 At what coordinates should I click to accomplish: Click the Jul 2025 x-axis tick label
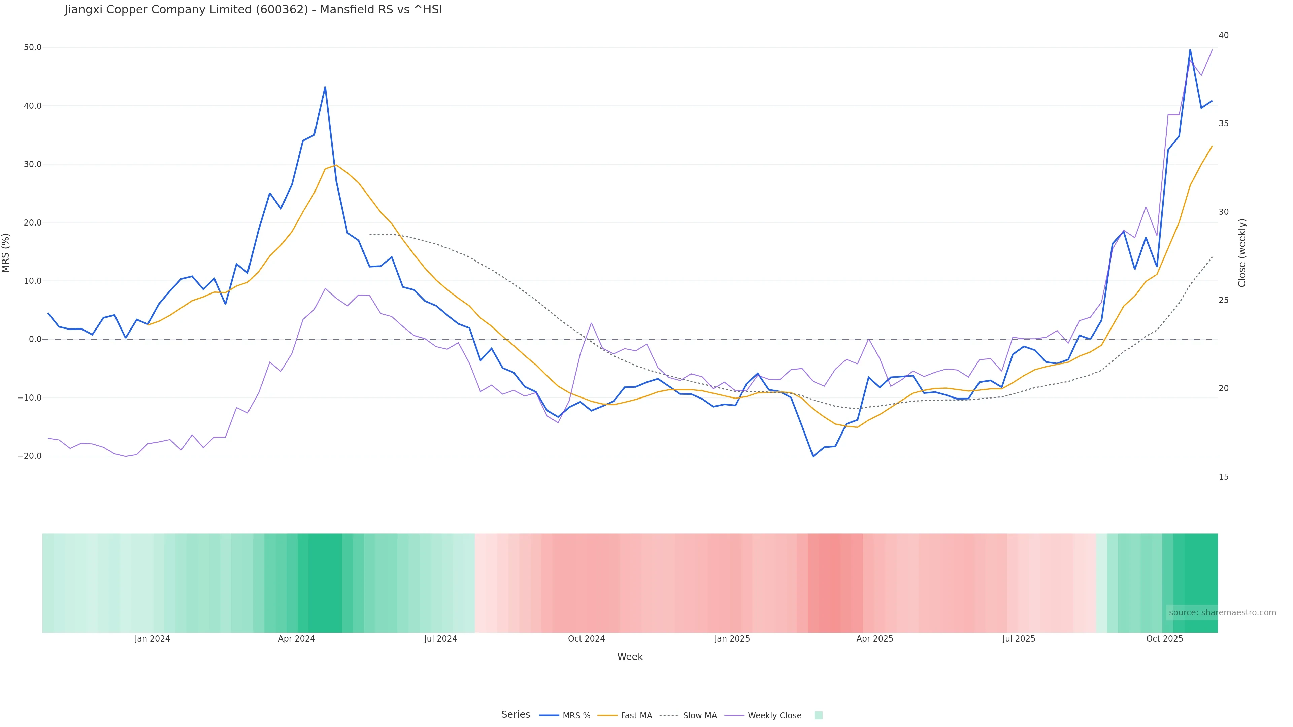point(1019,639)
